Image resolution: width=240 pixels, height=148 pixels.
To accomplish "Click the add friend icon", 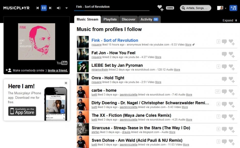I will point(9,70).
